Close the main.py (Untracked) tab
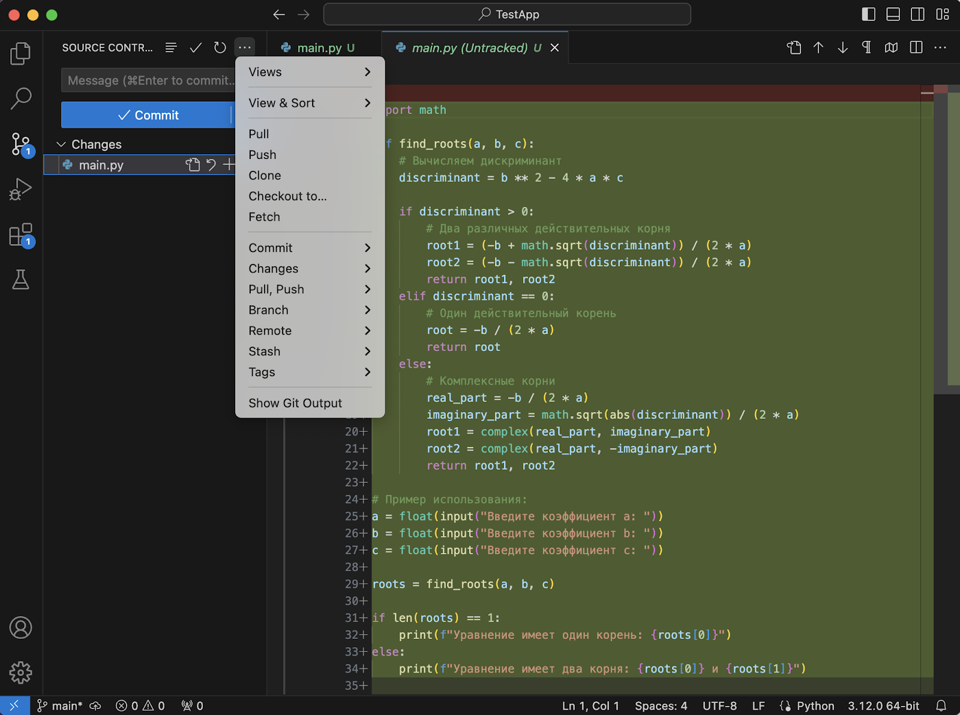This screenshot has height=715, width=960. (555, 47)
